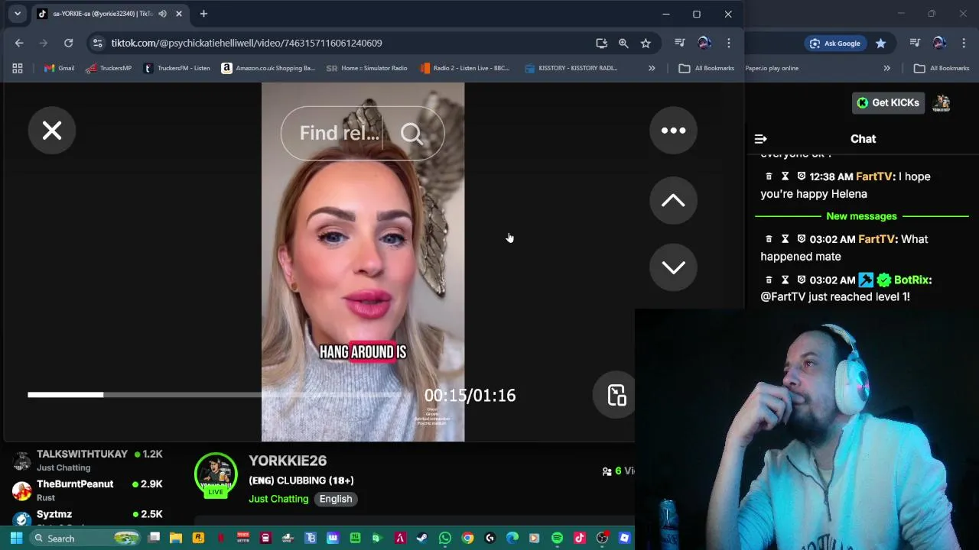The image size is (979, 550).
Task: Select the TikTok URL in the address bar
Action: (246, 43)
